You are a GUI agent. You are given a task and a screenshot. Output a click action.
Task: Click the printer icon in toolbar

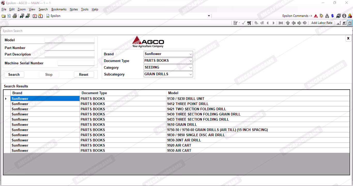(15, 16)
